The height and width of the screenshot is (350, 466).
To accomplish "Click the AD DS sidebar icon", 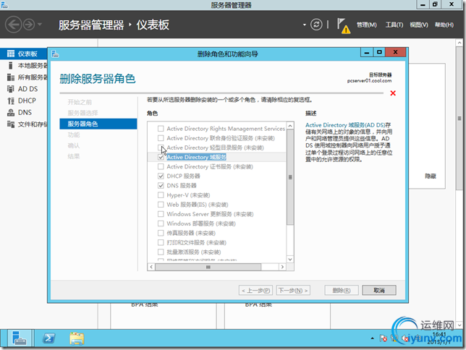I will (11, 89).
